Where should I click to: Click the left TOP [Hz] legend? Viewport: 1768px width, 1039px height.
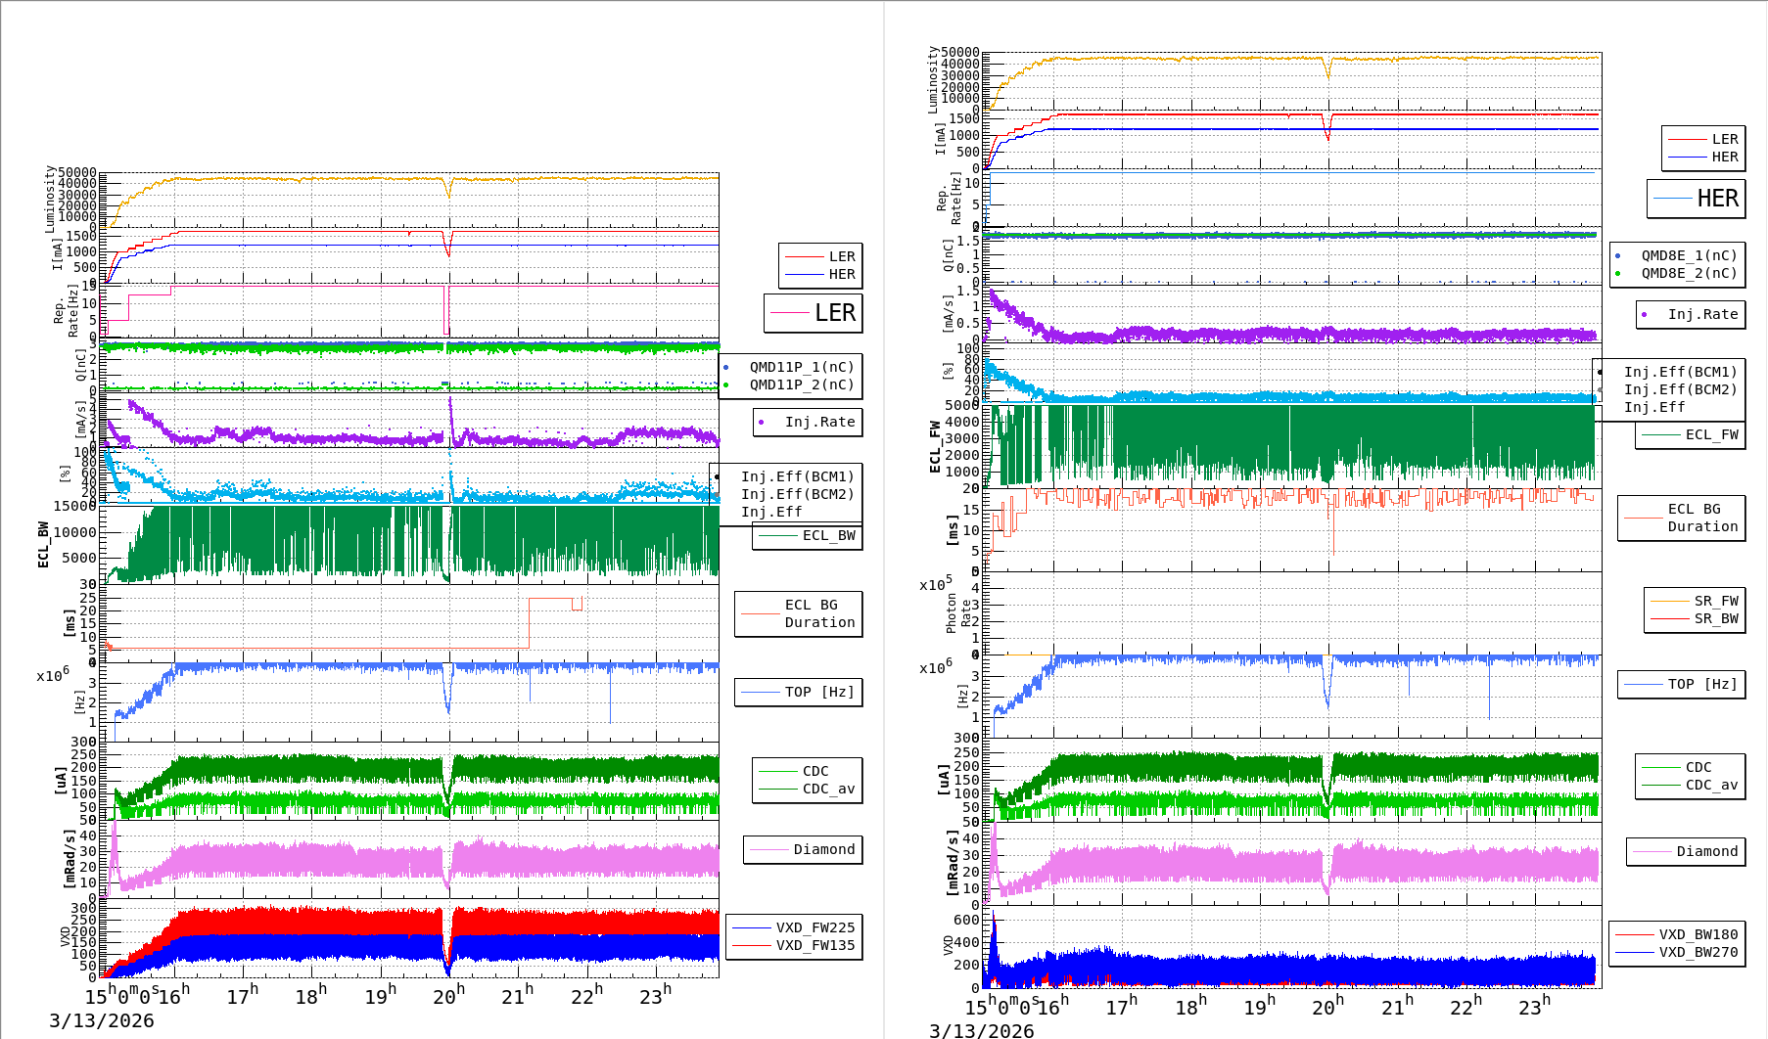(799, 692)
